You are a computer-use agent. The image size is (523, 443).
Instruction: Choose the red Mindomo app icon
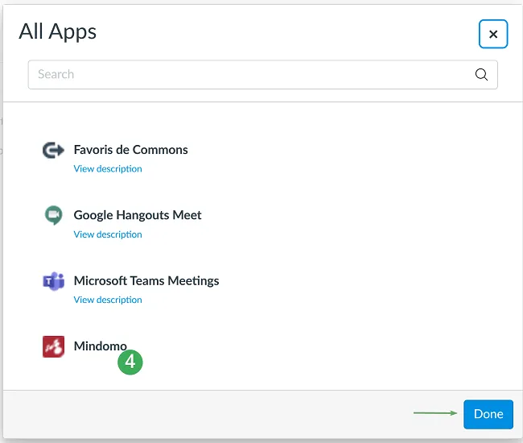pyautogui.click(x=53, y=346)
